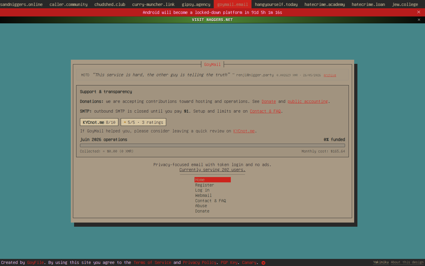Select Home in the menu
This screenshot has height=266, width=425.
(x=212, y=180)
